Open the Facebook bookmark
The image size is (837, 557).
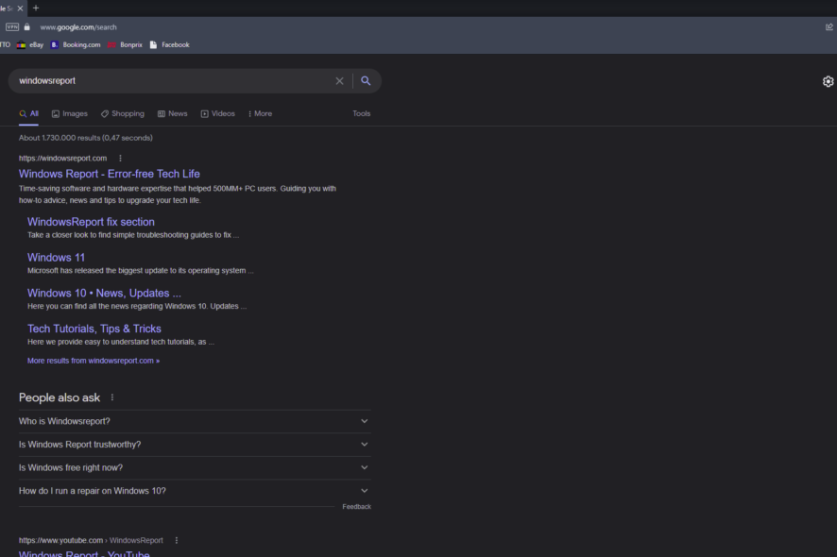click(170, 44)
